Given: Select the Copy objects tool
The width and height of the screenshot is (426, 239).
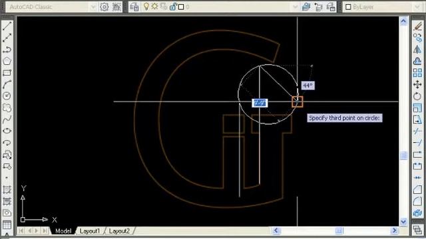Looking at the screenshot, I should pyautogui.click(x=417, y=38).
